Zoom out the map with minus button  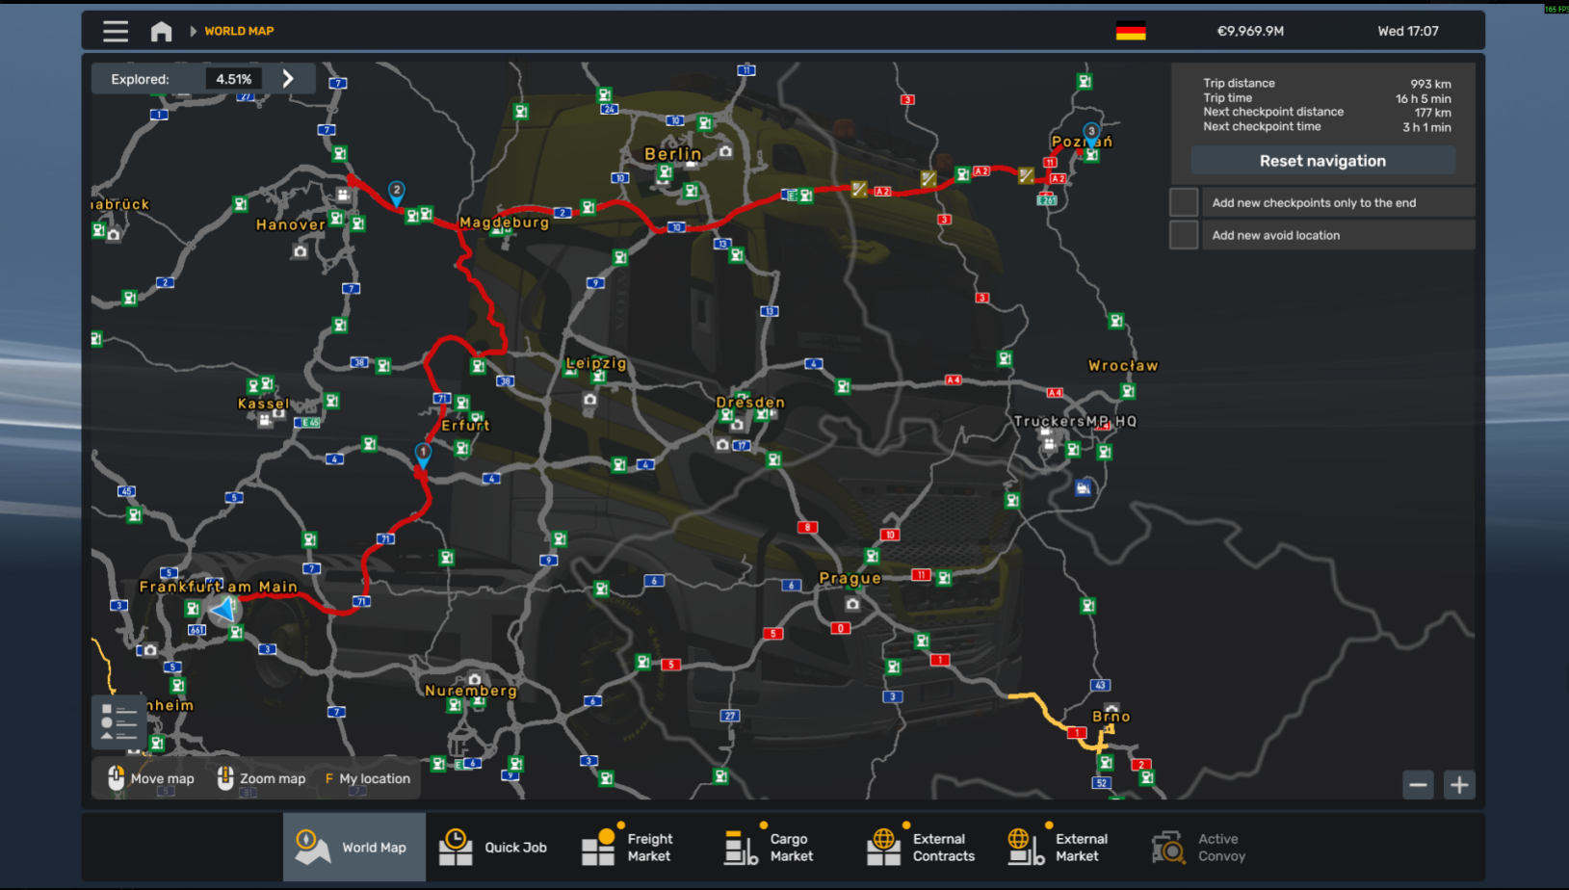pyautogui.click(x=1418, y=785)
